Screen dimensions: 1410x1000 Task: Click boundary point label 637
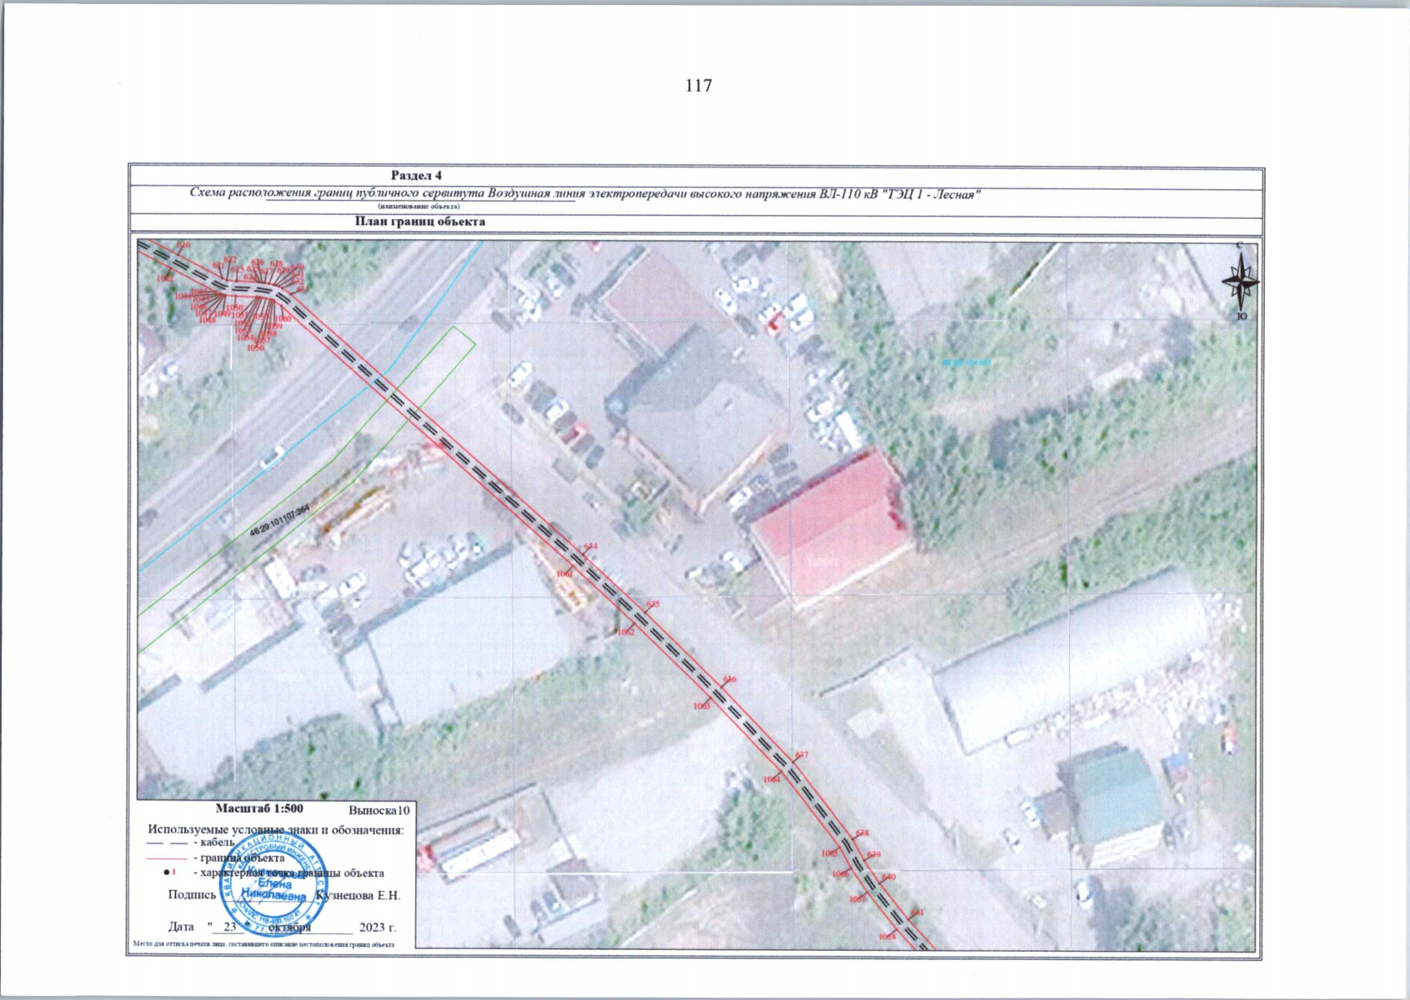point(801,755)
